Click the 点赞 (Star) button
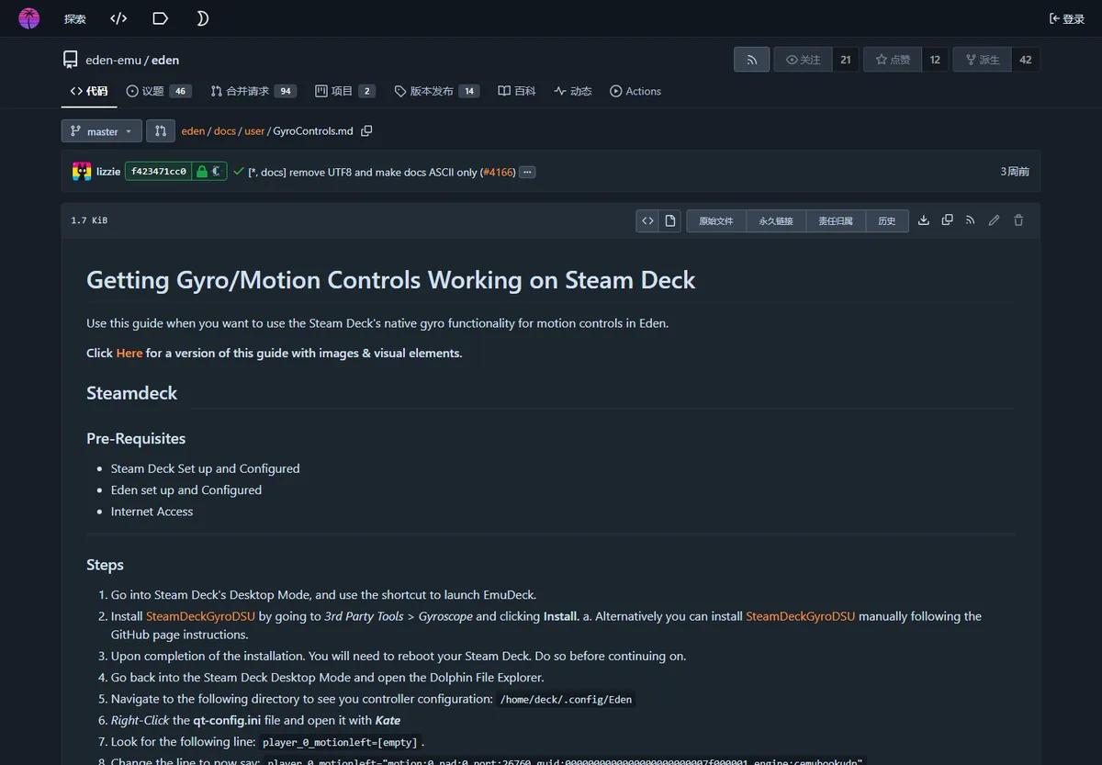 click(x=893, y=60)
